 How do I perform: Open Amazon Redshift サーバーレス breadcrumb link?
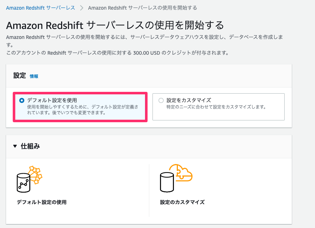point(41,8)
